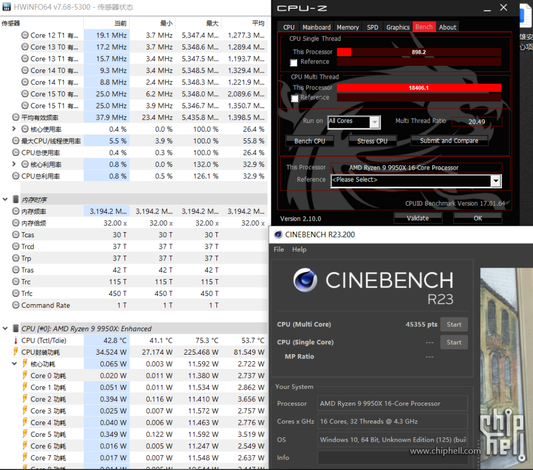Click the lightning icon beside Core 0 功耗
Screen dimensions: 533x470
click(x=25, y=376)
